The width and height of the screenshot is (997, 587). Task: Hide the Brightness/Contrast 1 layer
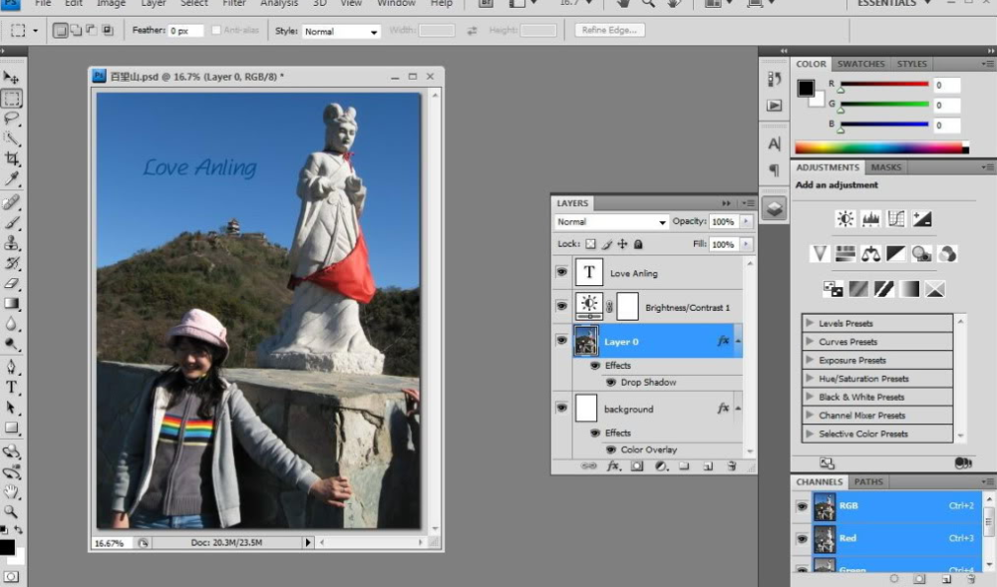[x=562, y=306]
